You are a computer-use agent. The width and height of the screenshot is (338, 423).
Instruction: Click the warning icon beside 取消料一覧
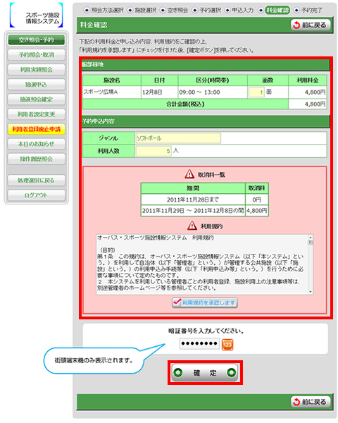[189, 174]
